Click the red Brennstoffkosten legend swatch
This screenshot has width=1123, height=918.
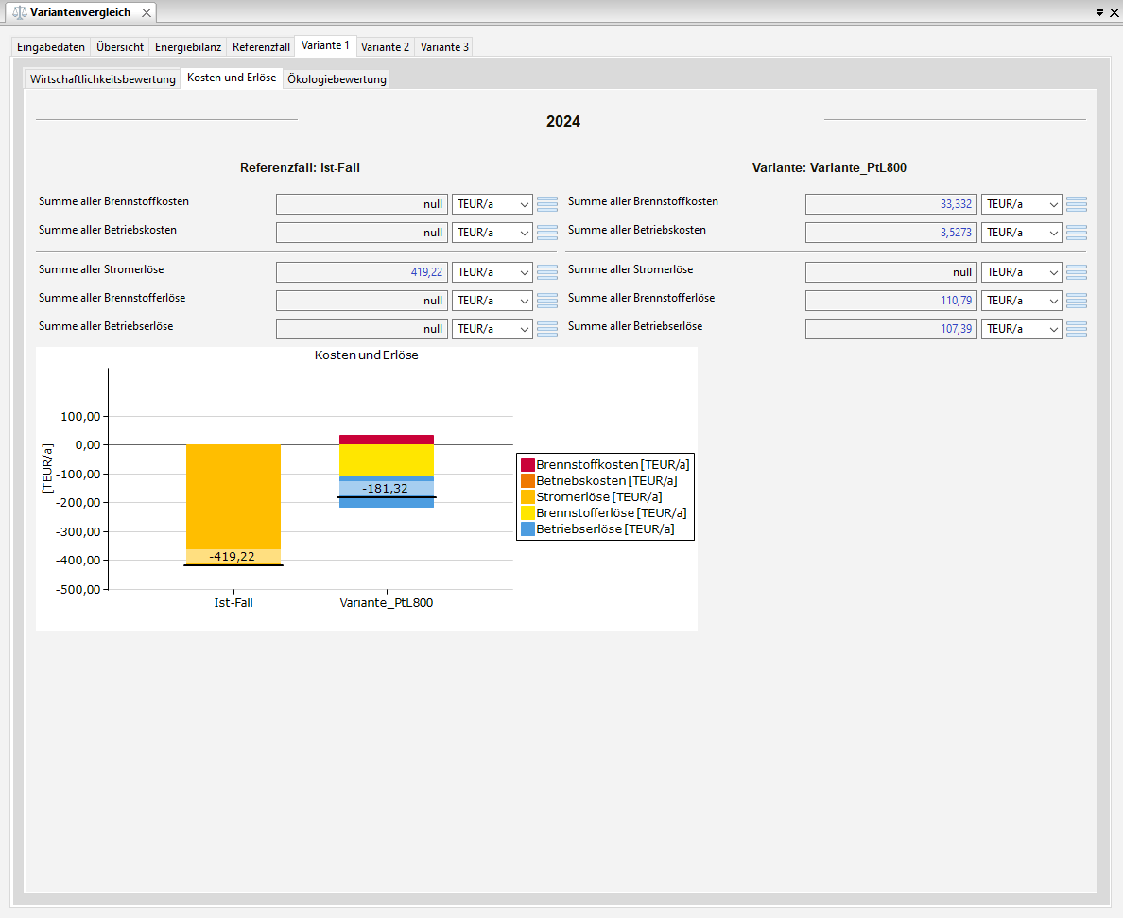[x=527, y=465]
